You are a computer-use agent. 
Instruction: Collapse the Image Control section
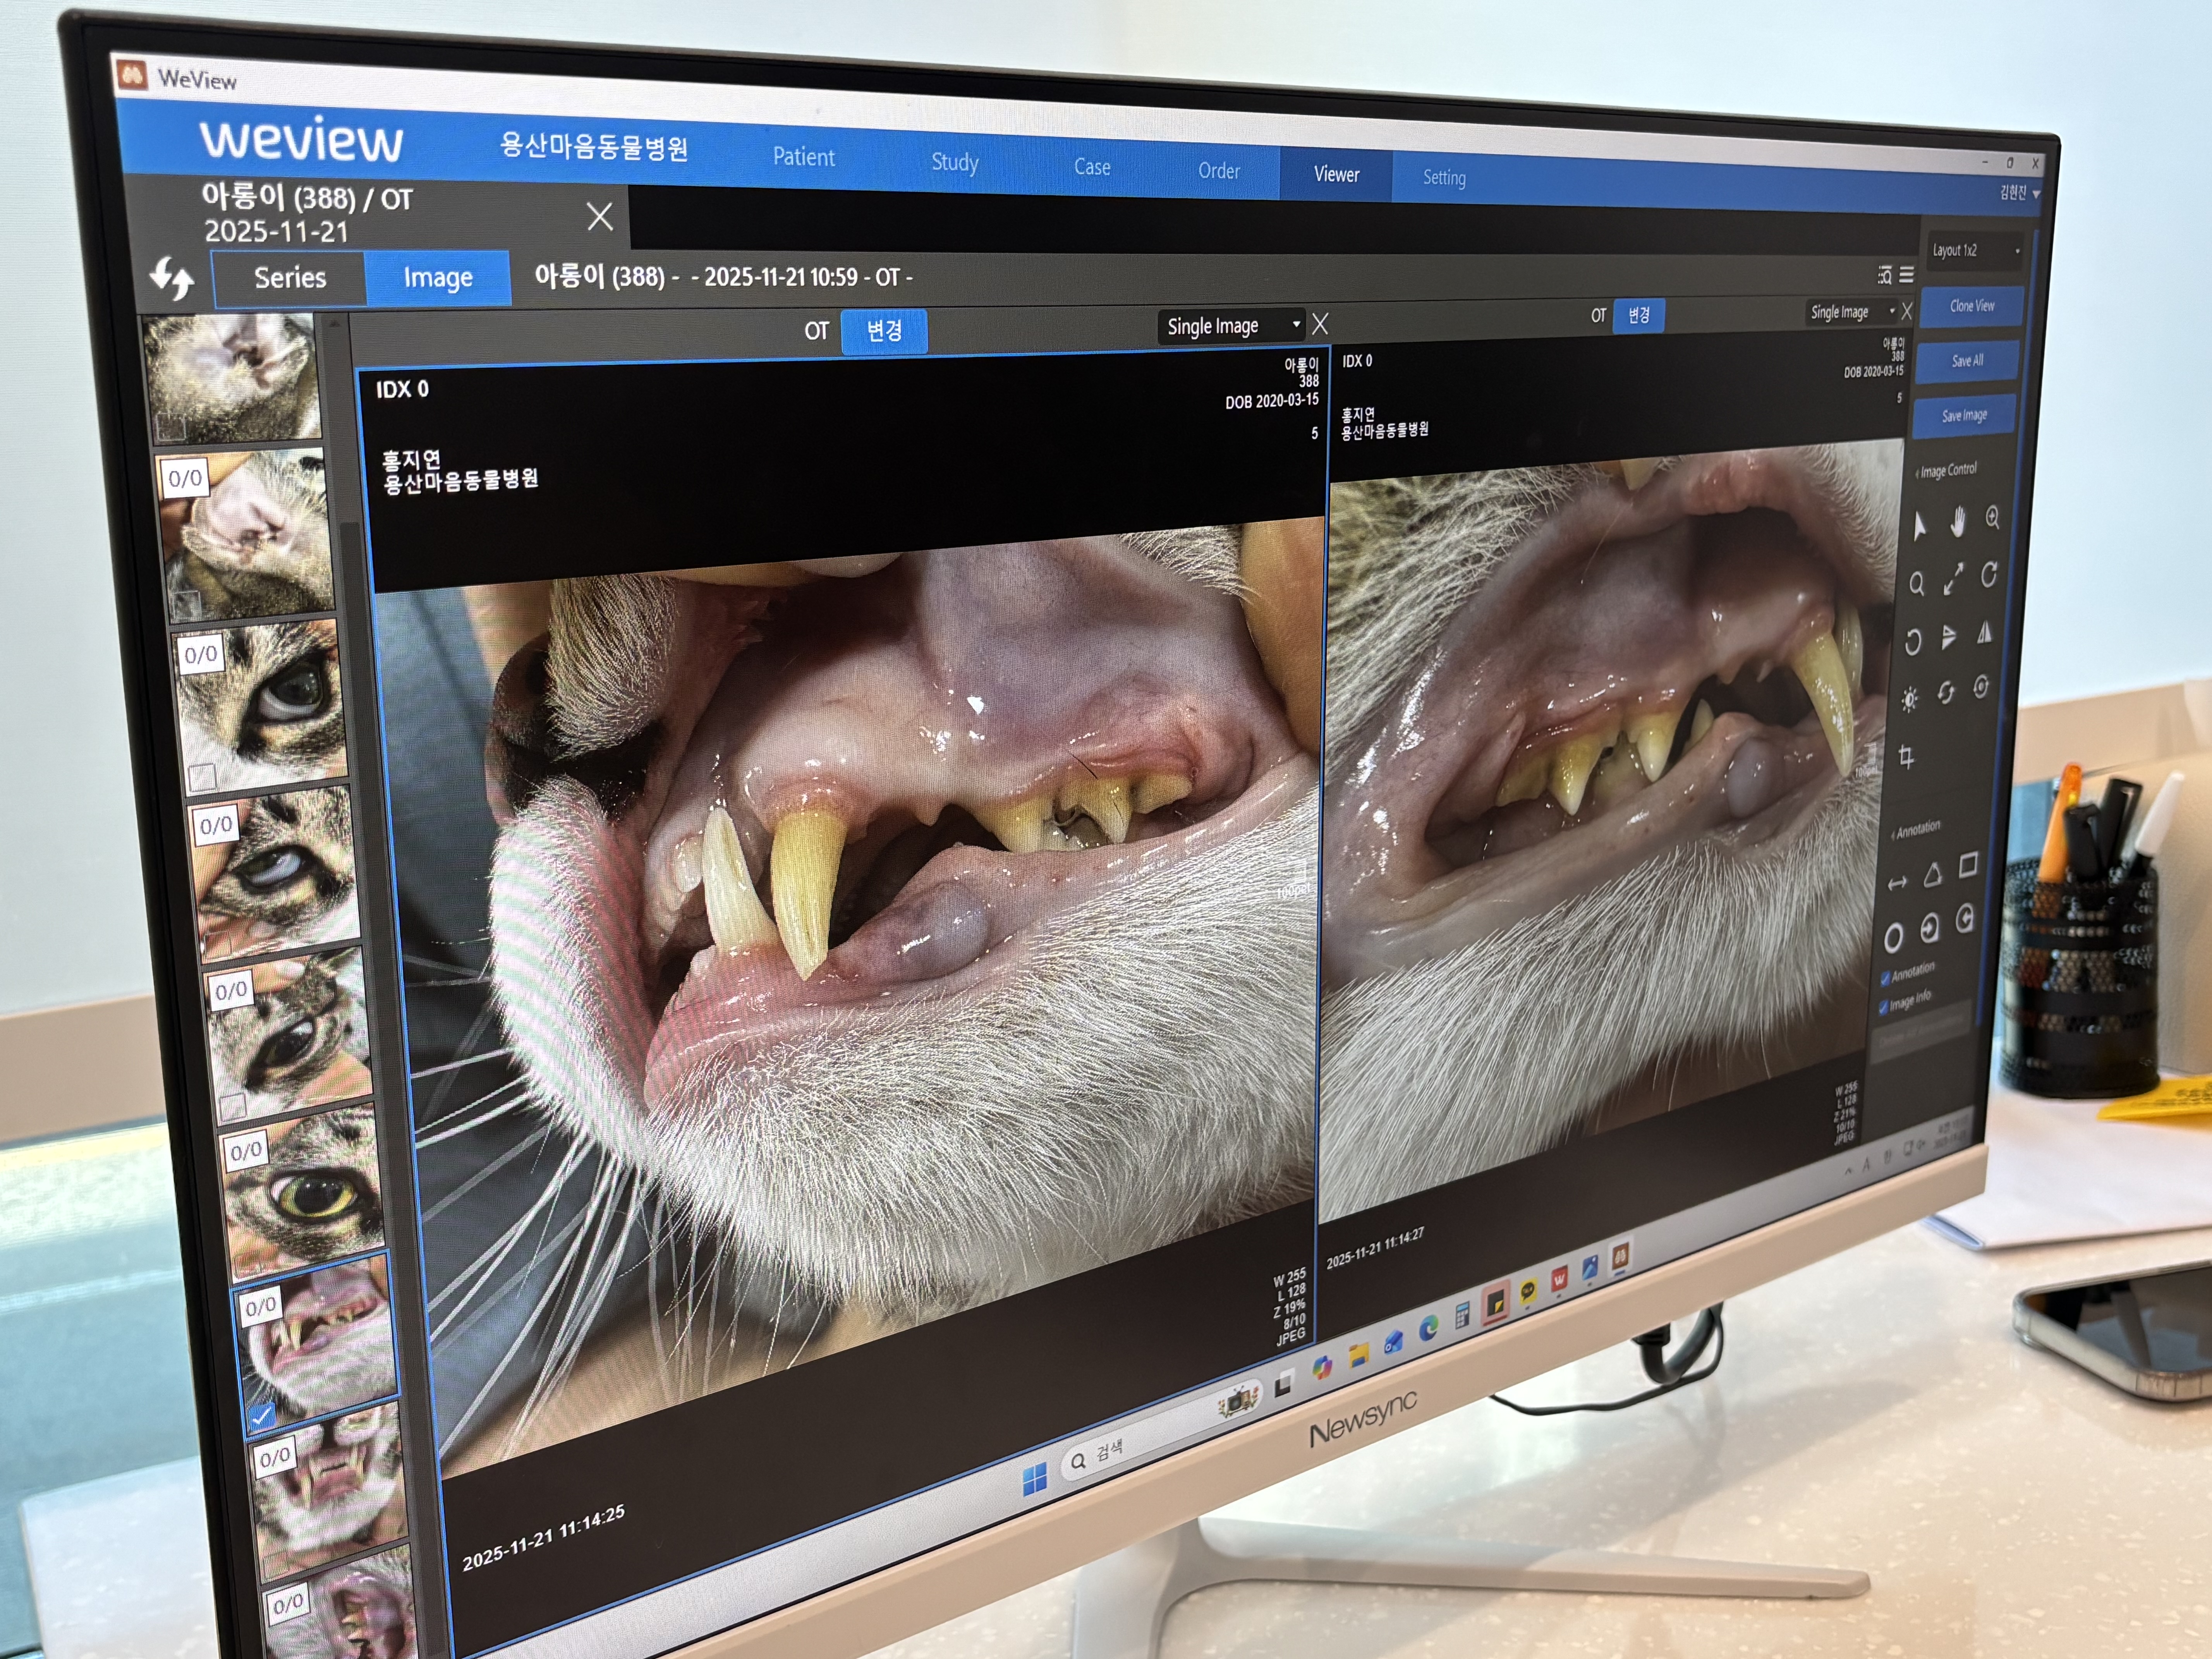(1946, 470)
